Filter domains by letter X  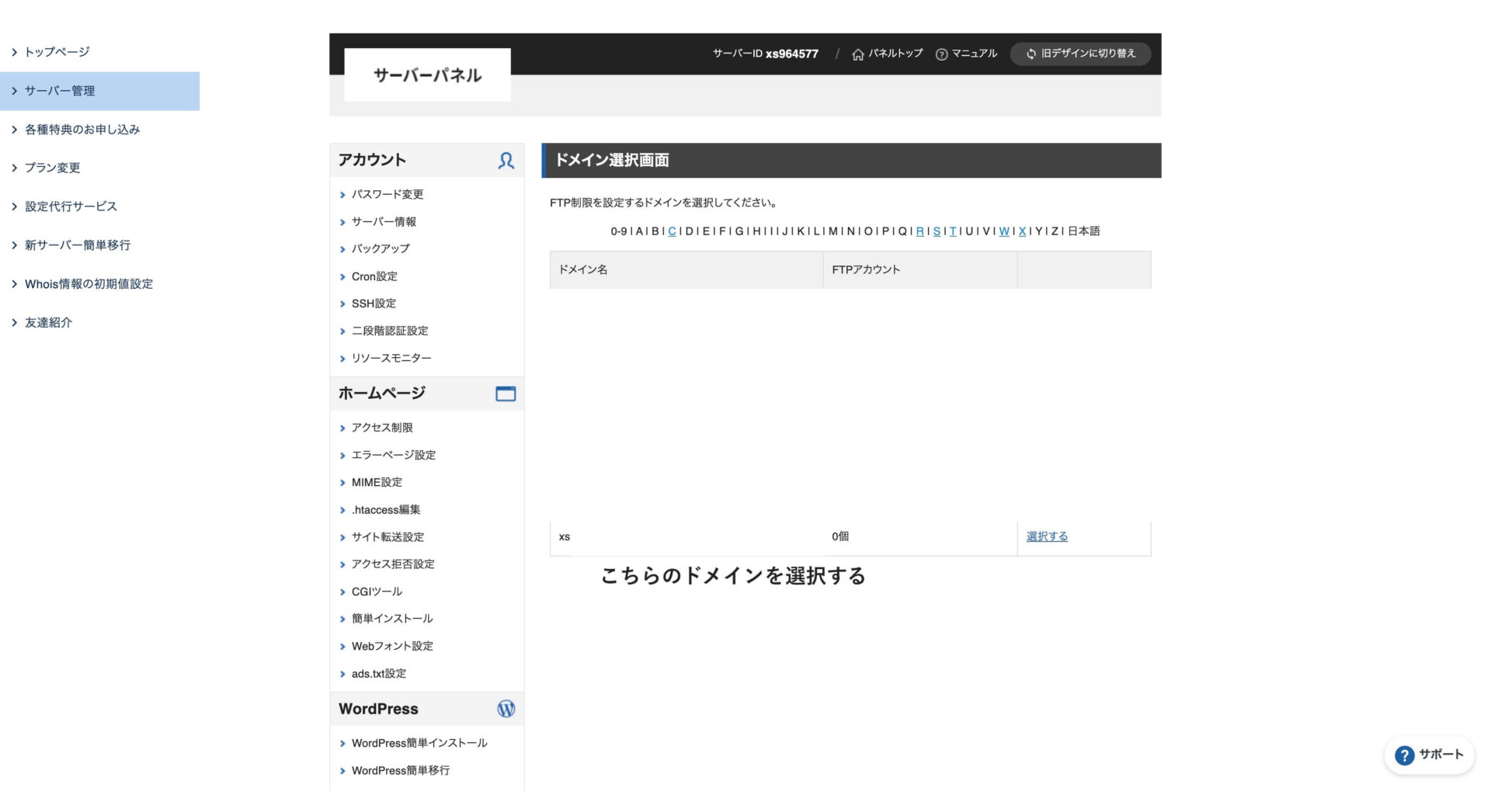click(1022, 231)
